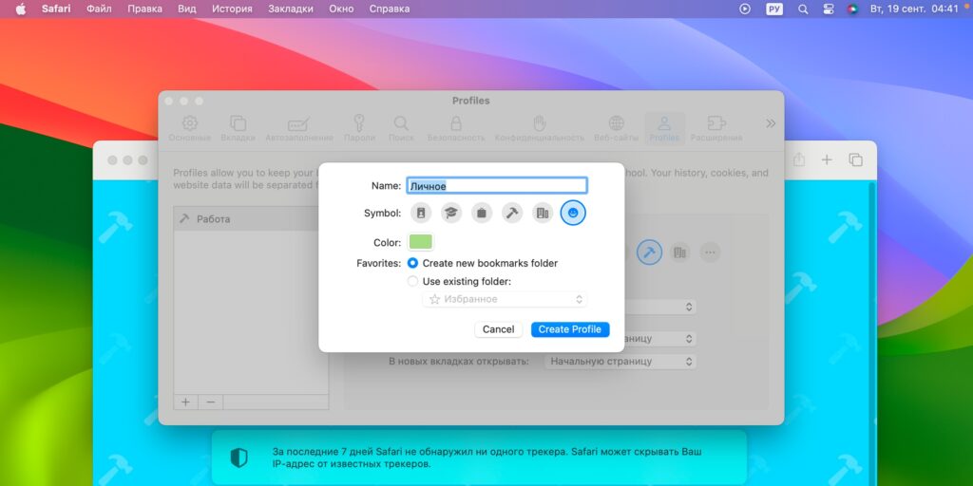
Task: Open the green Color well
Action: [x=421, y=242]
